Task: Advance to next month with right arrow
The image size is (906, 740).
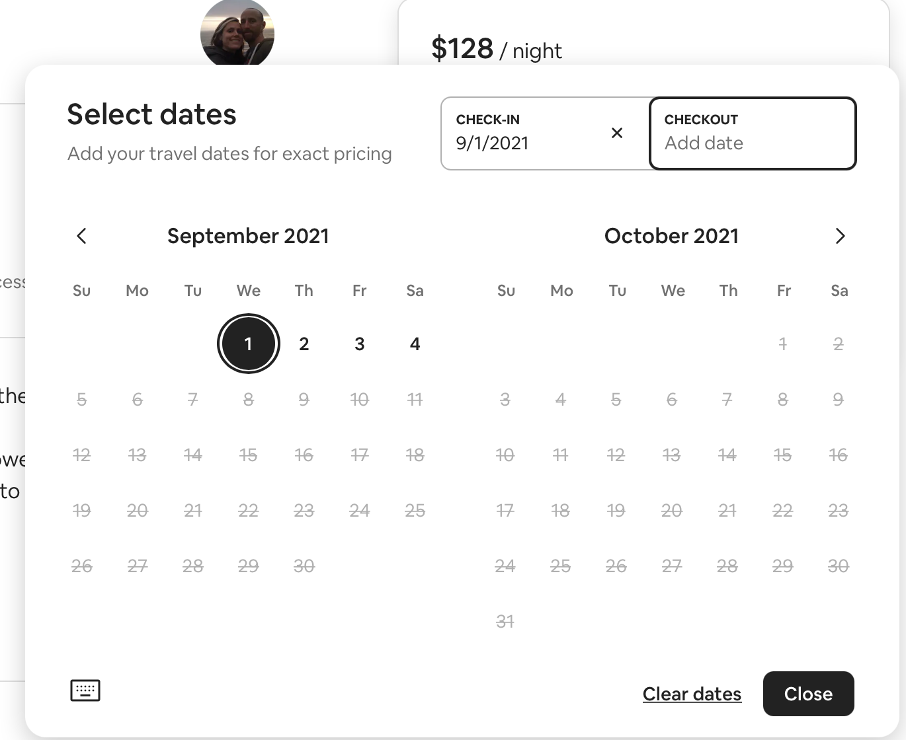Action: pyautogui.click(x=840, y=236)
